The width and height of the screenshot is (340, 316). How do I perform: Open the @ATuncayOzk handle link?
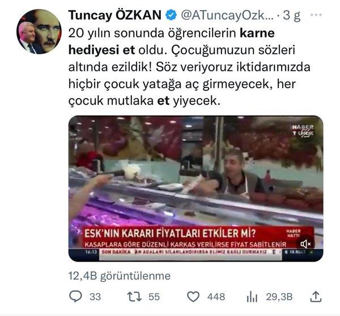[227, 15]
